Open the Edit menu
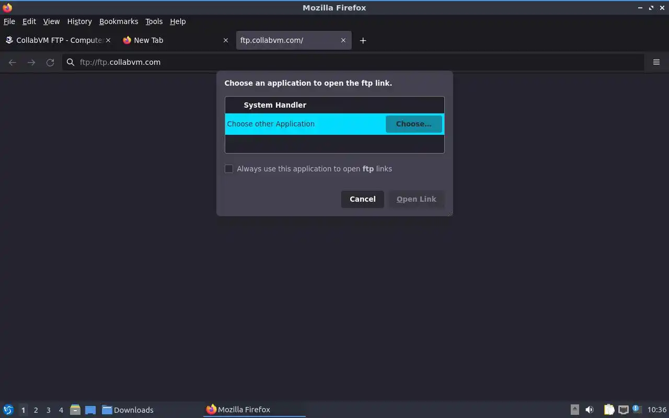 (x=29, y=21)
